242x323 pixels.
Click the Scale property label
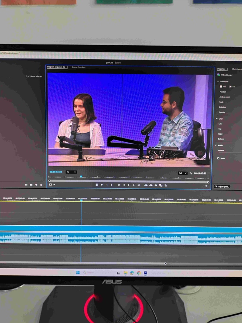221,102
